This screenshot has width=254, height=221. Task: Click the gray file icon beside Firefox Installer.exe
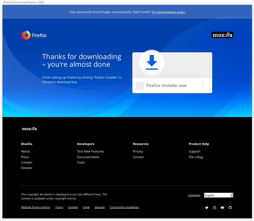[140, 85]
